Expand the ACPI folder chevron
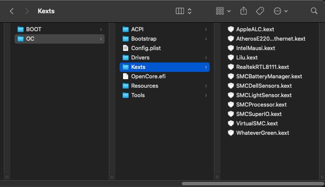This screenshot has width=325, height=187. click(206, 30)
